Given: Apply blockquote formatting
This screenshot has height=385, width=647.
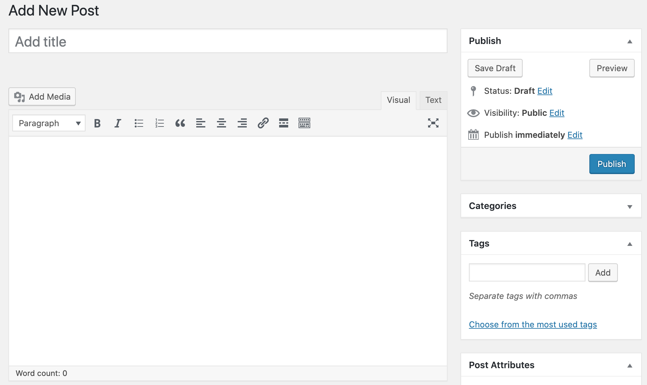Looking at the screenshot, I should 180,123.
